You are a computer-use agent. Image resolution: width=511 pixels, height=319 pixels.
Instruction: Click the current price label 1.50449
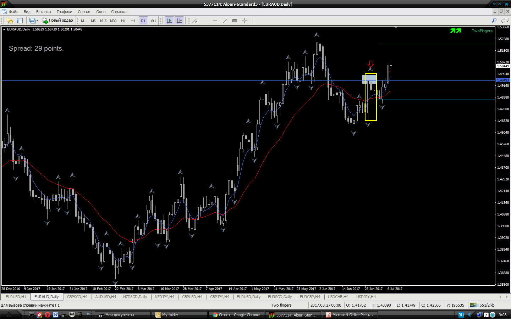[503, 66]
